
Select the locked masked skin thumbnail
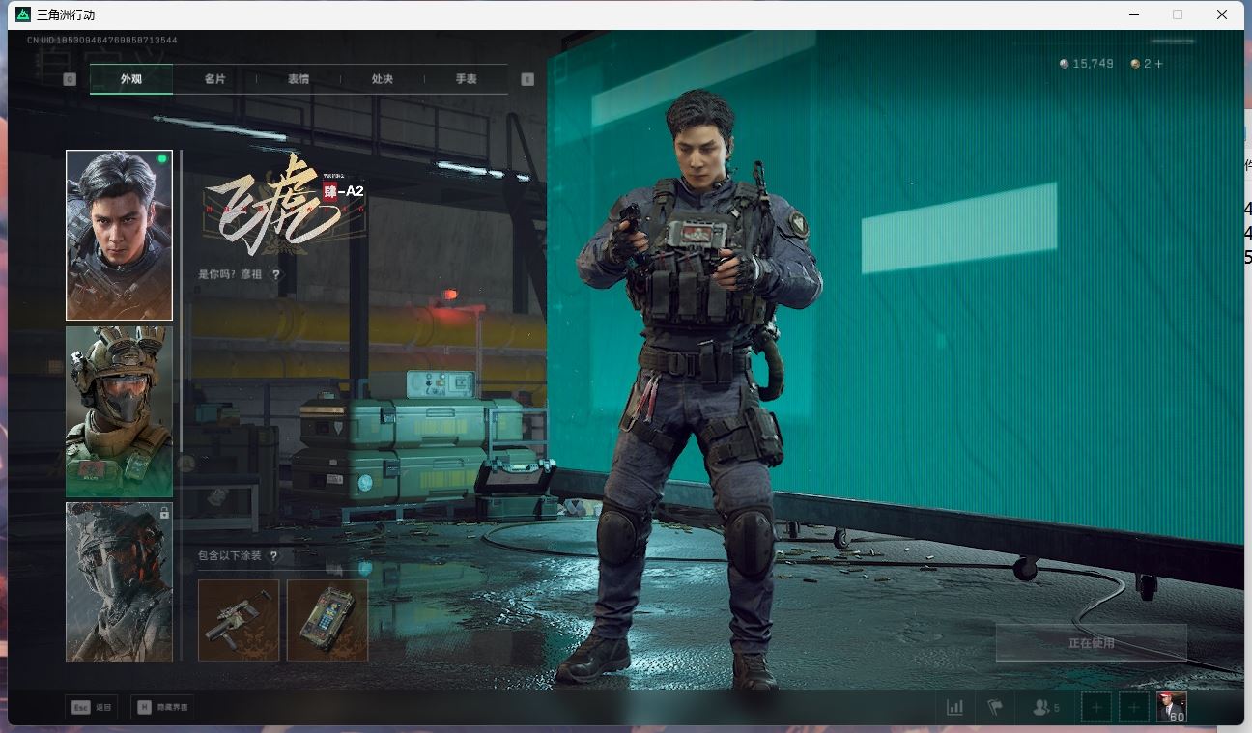pyautogui.click(x=119, y=581)
